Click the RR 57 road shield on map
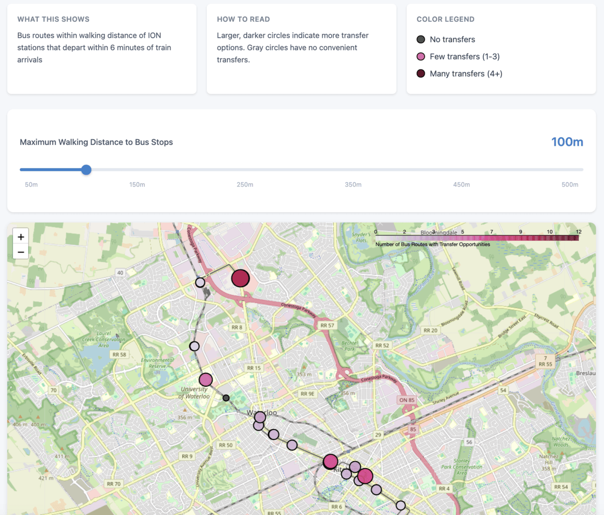 [x=327, y=325]
